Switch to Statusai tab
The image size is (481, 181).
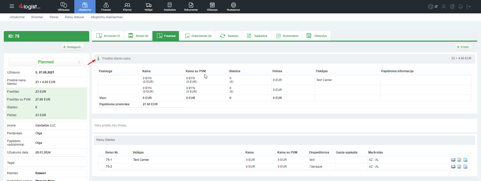click(229, 36)
